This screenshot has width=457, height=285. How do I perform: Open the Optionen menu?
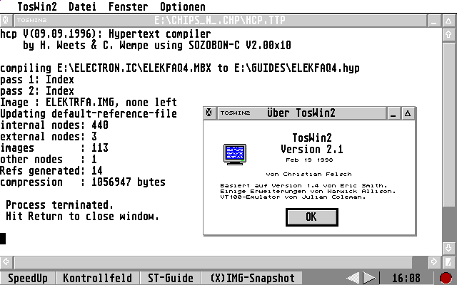[x=182, y=6]
